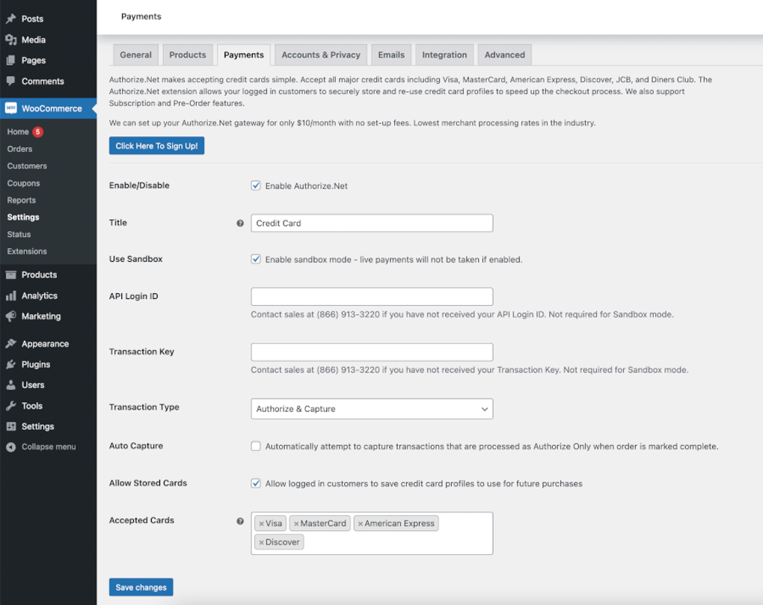Open the Transaction Type dropdown

pos(372,409)
